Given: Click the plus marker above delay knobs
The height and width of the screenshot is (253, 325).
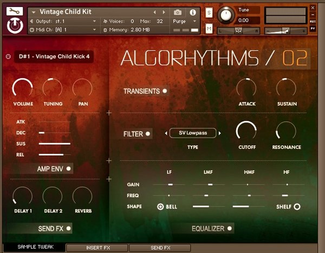Looking at the screenshot, I should pos(109,179).
